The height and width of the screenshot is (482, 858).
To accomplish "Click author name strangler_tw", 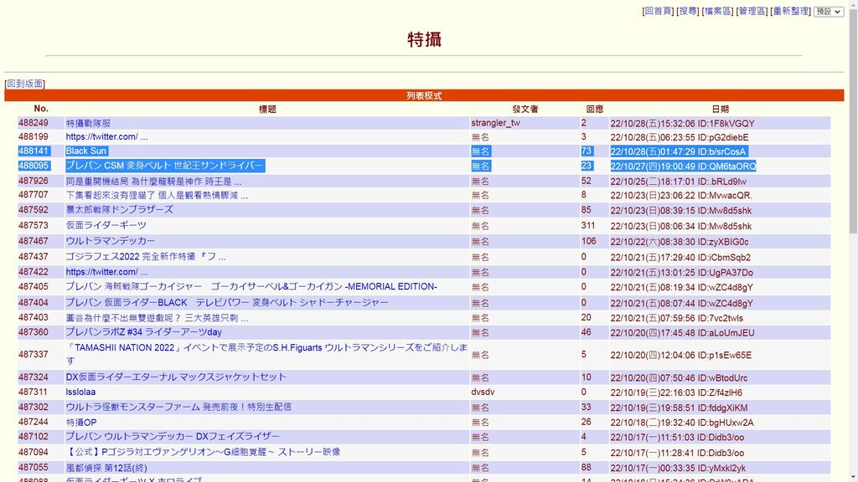I will click(496, 123).
